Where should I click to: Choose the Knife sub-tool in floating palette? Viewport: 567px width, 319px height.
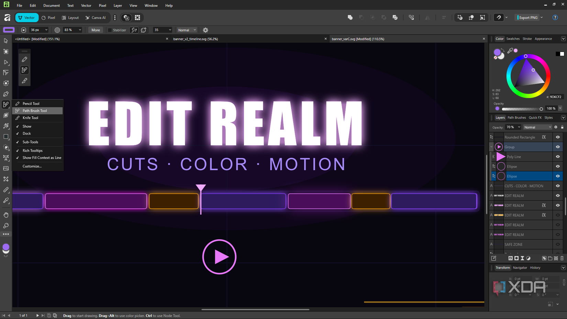pos(24,81)
